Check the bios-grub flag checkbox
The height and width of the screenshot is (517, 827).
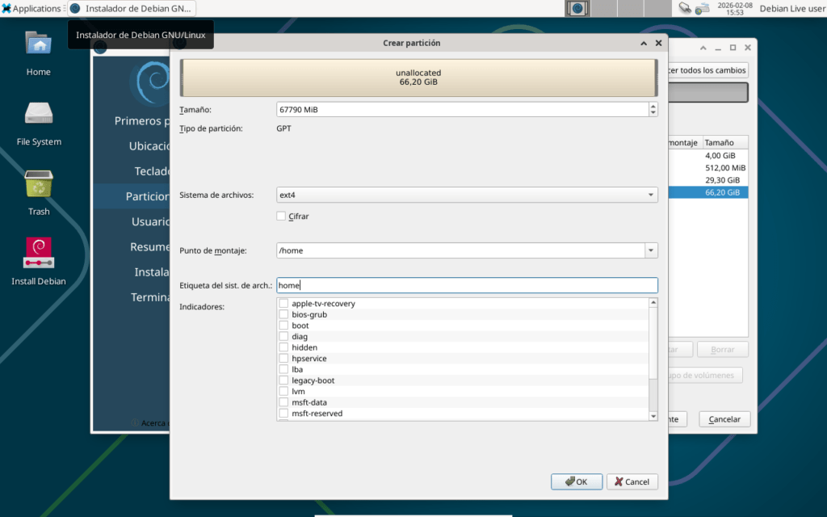coord(283,315)
